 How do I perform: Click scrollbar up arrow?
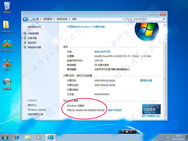165,24
